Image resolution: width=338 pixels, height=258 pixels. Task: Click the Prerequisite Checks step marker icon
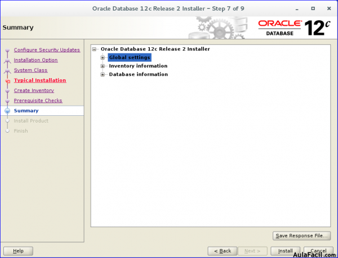tap(7, 101)
